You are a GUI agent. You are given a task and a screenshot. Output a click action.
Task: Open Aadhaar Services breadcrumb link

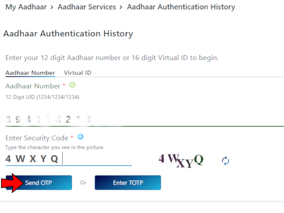(x=87, y=7)
